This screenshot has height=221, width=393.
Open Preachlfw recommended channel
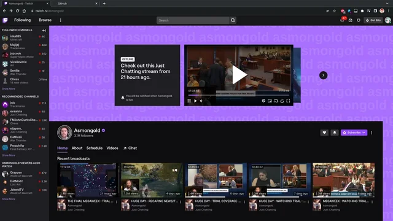(25, 147)
